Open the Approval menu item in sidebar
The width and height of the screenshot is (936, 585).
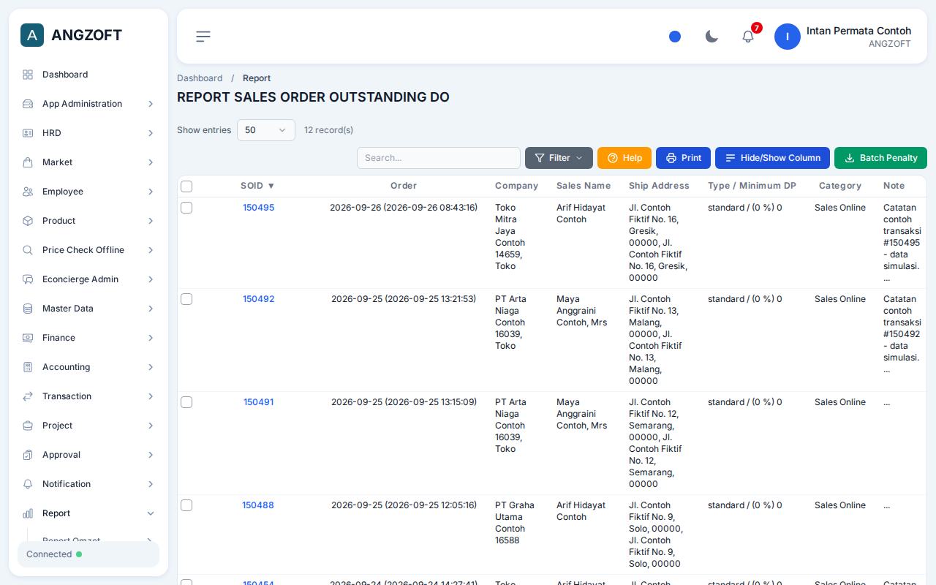pyautogui.click(x=88, y=455)
